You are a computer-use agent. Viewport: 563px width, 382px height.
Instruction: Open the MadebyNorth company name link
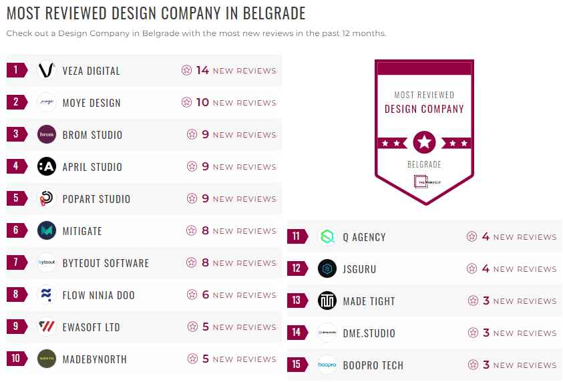click(94, 359)
